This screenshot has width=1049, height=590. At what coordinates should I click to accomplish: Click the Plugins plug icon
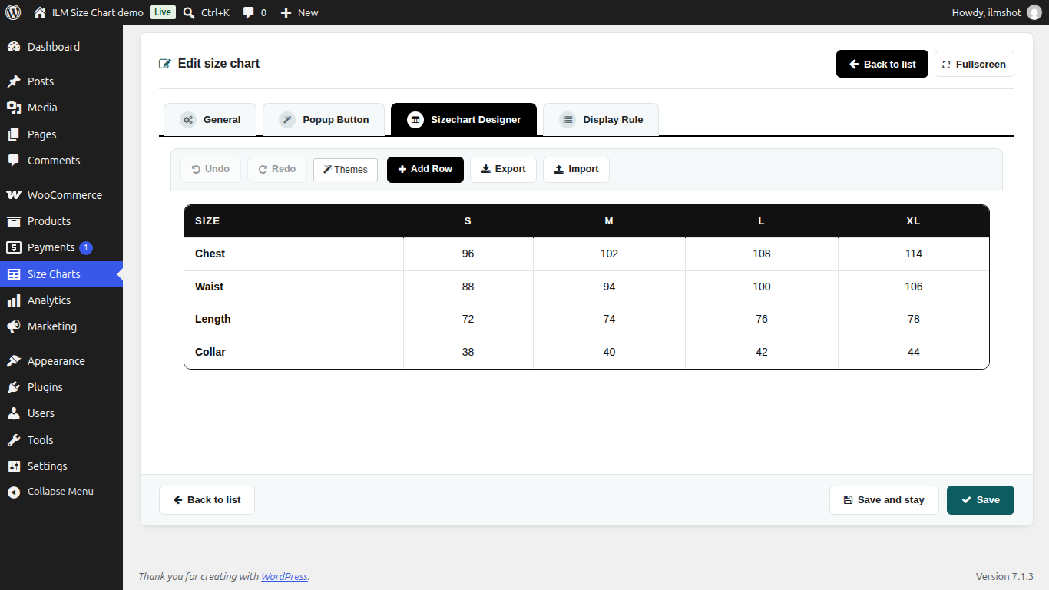point(14,387)
